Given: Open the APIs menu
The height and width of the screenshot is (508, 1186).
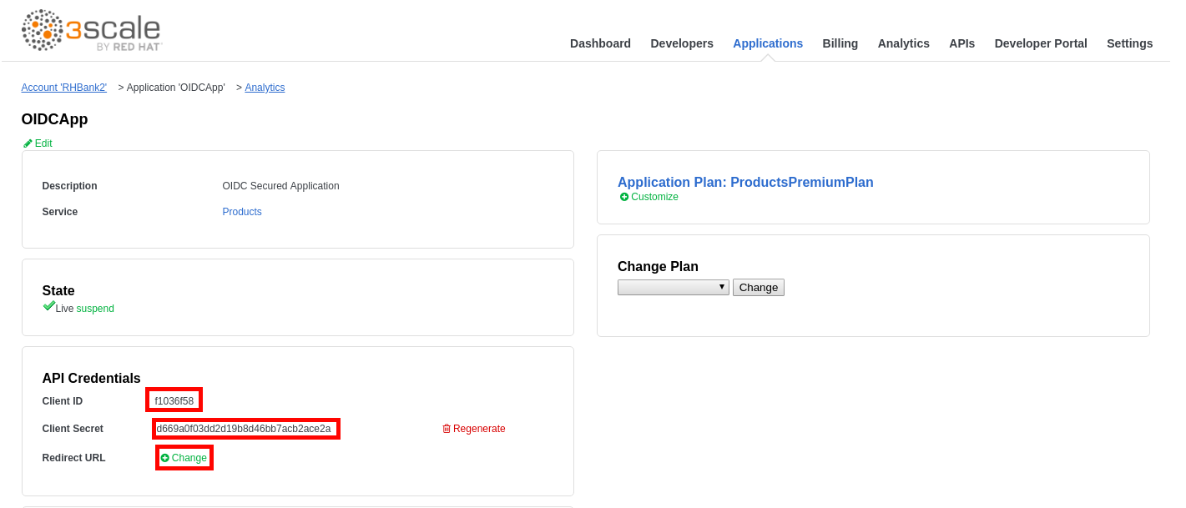Looking at the screenshot, I should click(x=961, y=43).
